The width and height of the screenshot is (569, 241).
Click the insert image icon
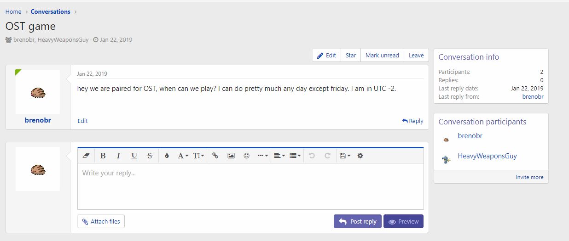(x=231, y=156)
